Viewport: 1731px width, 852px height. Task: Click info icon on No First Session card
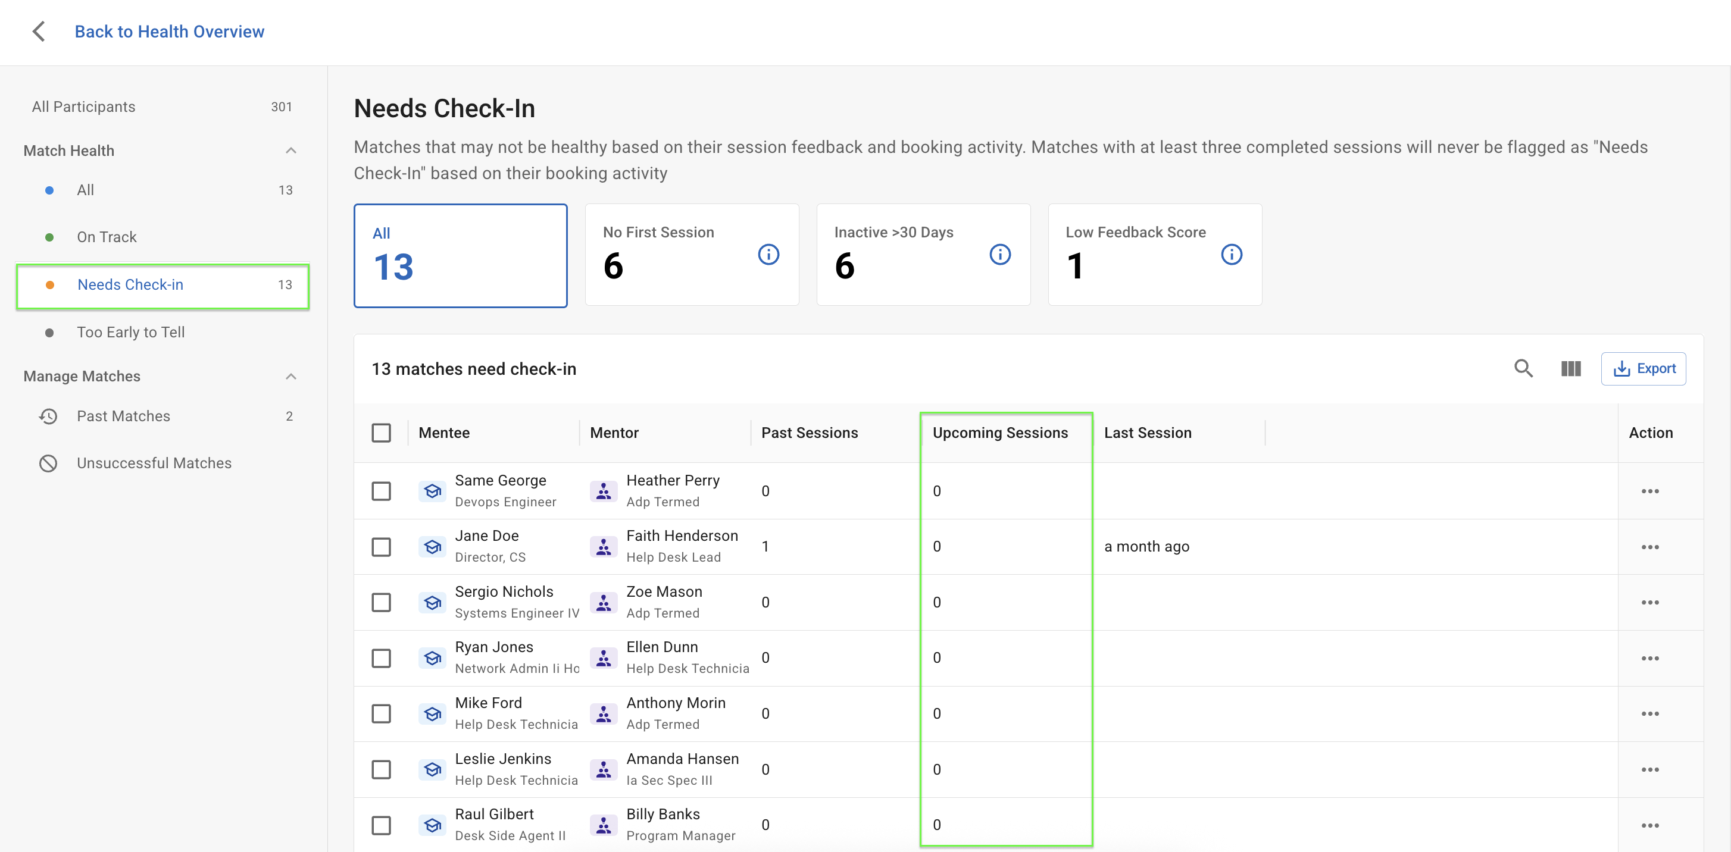[768, 255]
